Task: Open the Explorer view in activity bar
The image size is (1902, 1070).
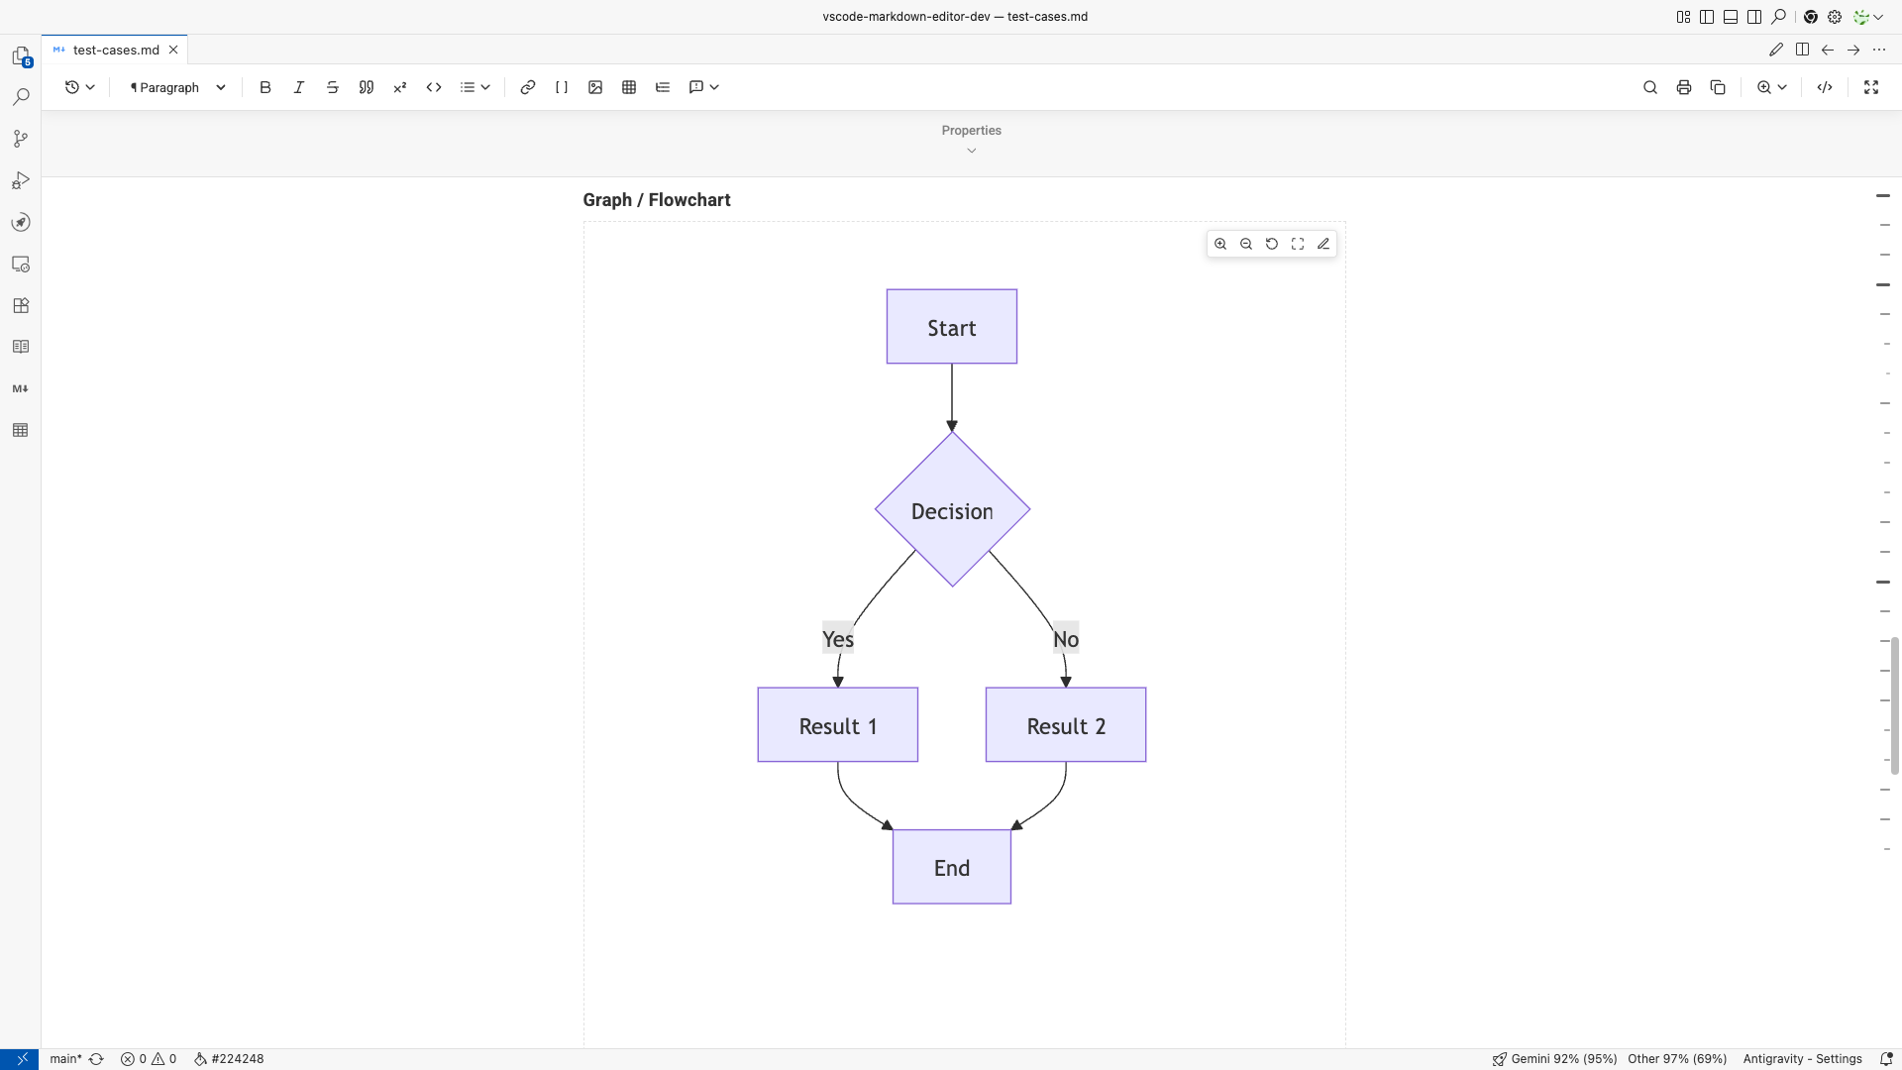Action: tap(21, 56)
